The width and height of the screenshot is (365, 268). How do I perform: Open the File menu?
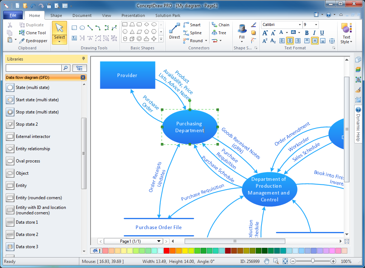pyautogui.click(x=13, y=15)
